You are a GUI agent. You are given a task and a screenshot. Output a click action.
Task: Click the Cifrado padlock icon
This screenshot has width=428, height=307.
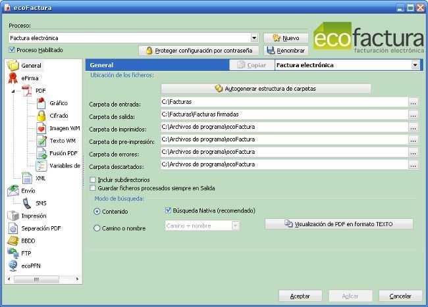click(41, 116)
